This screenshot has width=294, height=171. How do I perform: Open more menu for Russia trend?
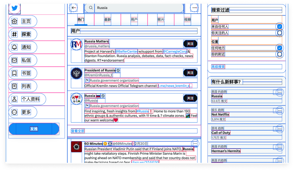[280, 92]
